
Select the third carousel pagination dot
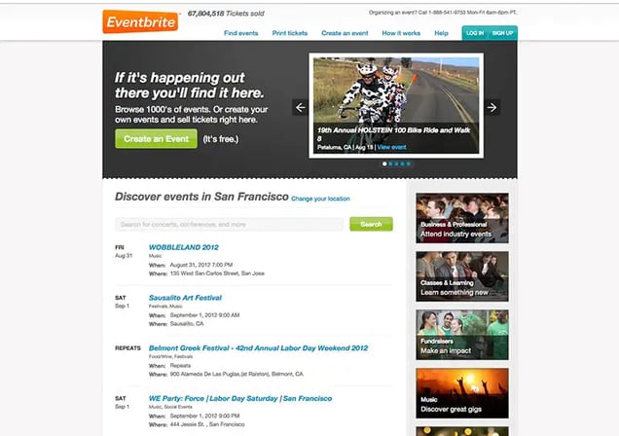point(396,163)
